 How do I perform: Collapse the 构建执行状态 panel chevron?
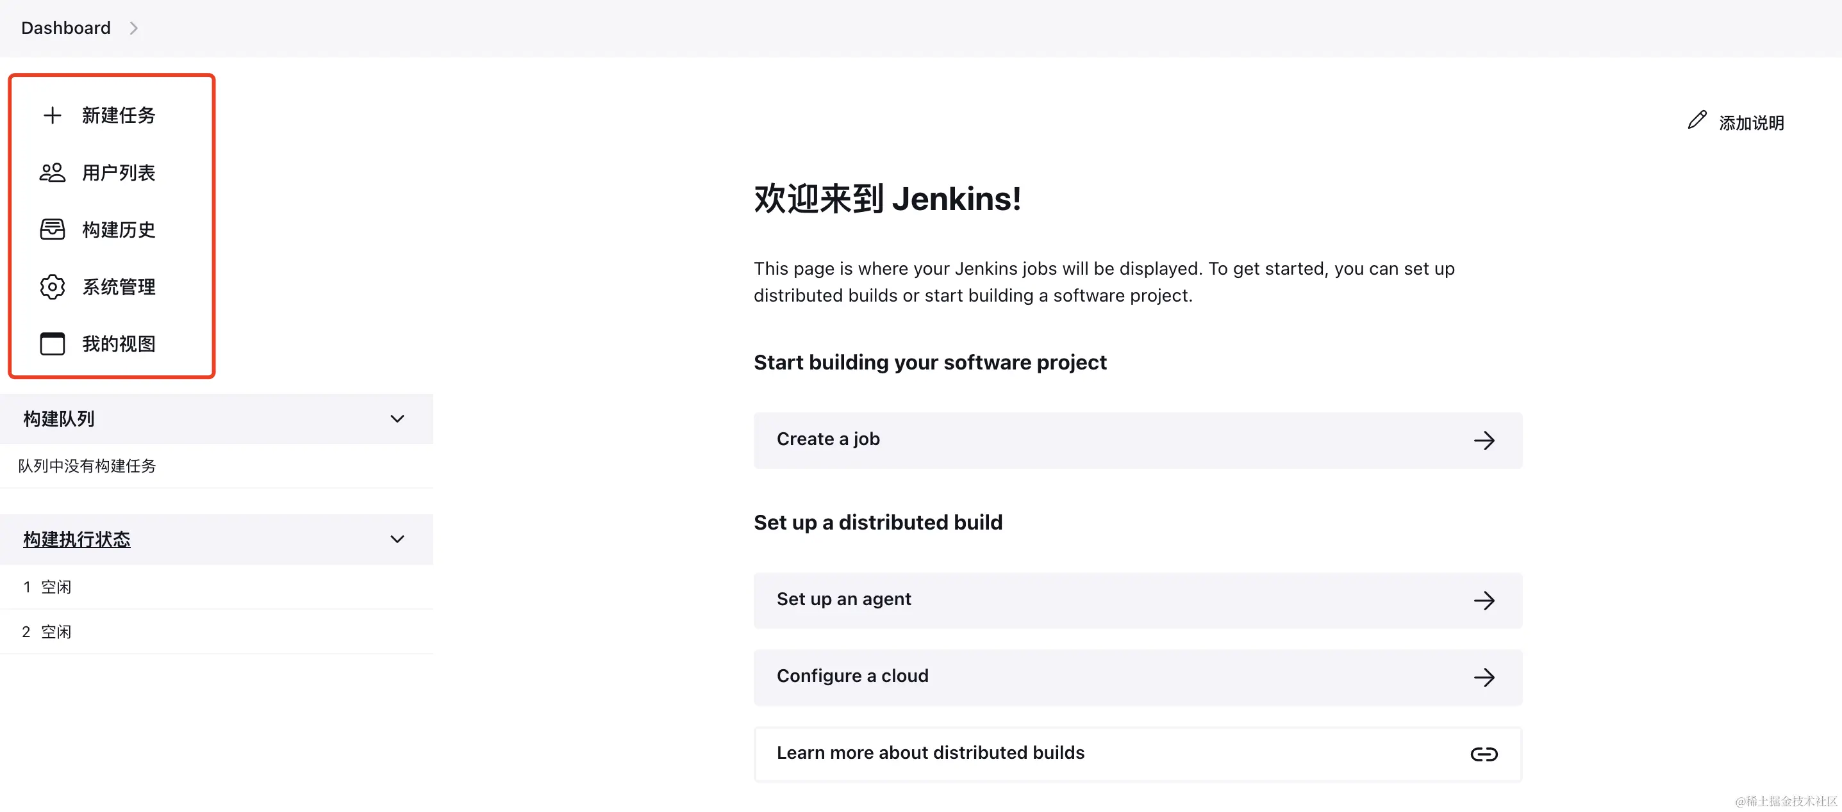397,539
